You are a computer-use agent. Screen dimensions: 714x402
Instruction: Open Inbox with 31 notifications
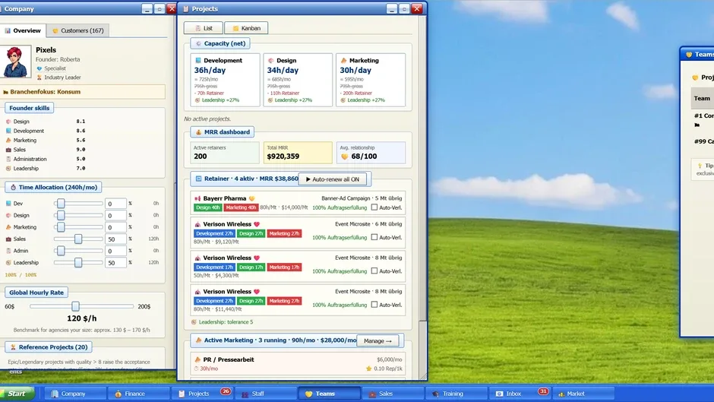click(x=520, y=394)
